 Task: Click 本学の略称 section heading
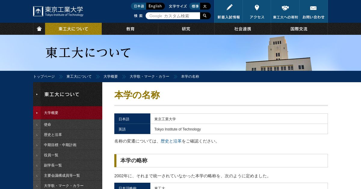pyautogui.click(x=221, y=160)
